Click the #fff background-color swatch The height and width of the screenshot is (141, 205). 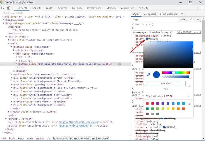pyautogui.click(x=162, y=36)
